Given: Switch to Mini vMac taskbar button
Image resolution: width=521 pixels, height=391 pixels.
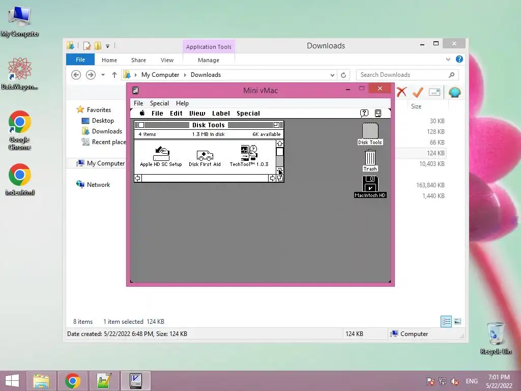Looking at the screenshot, I should tap(135, 381).
